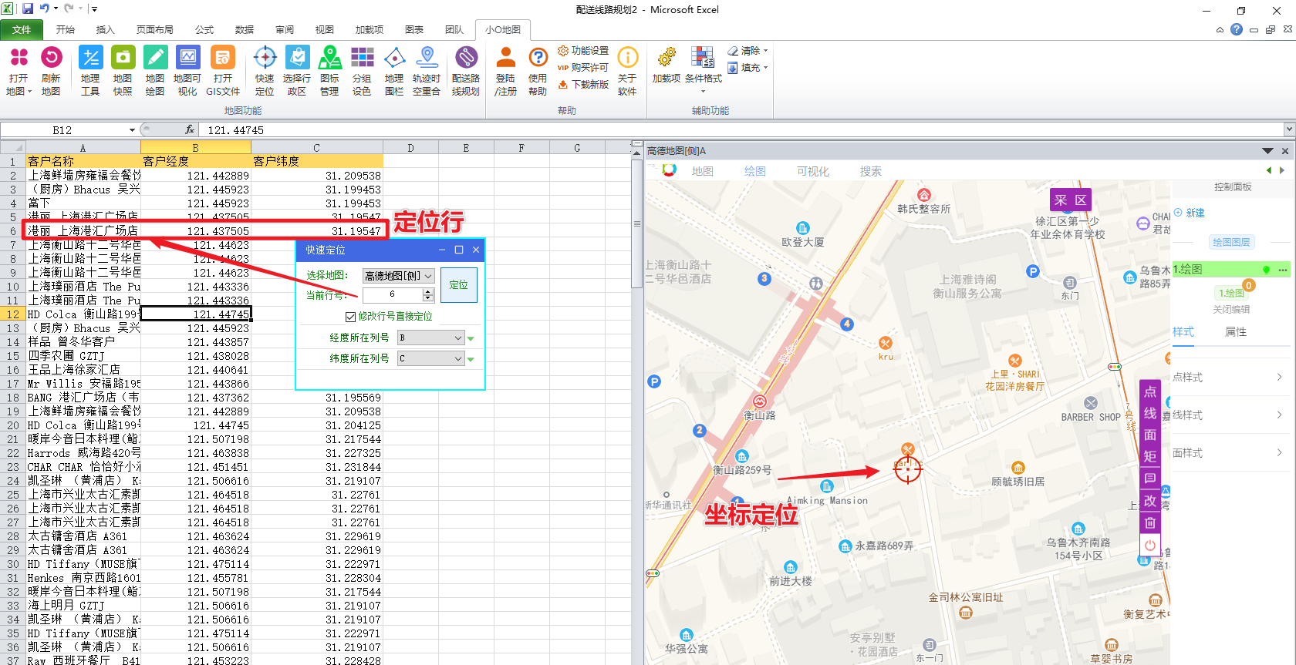Open 地图可视化 map visualization
1296x665 pixels.
(187, 71)
